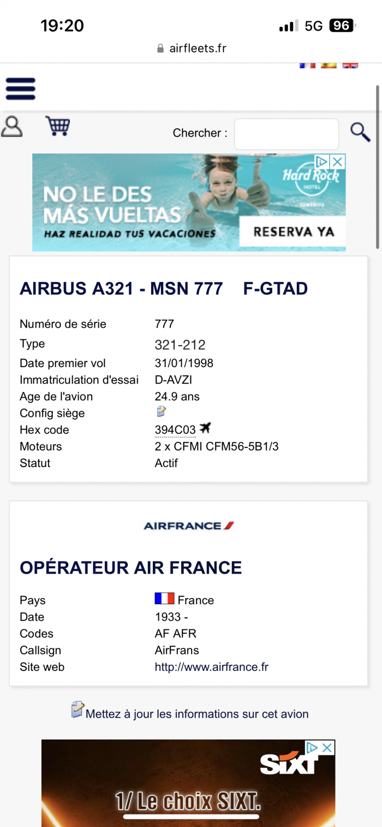This screenshot has width=382, height=827.
Task: Switch site language to French flag
Action: click(307, 66)
